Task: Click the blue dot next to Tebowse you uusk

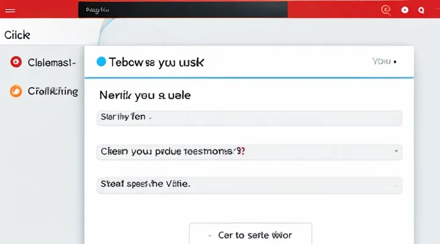Action: click(x=101, y=62)
